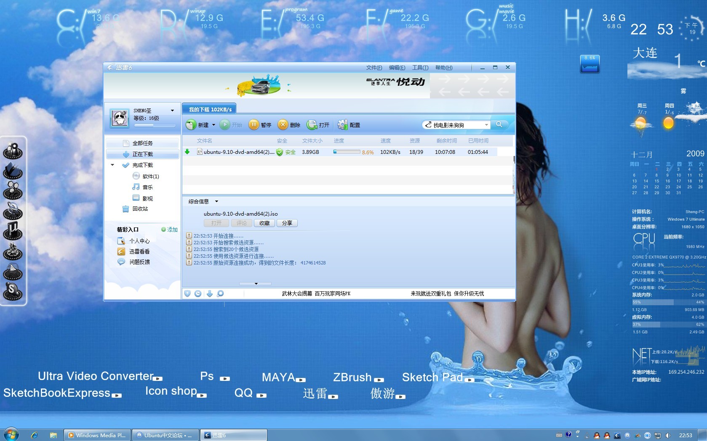The height and width of the screenshot is (441, 707).
Task: Expand the SHENG圣 user dropdown arrow
Action: 172,111
